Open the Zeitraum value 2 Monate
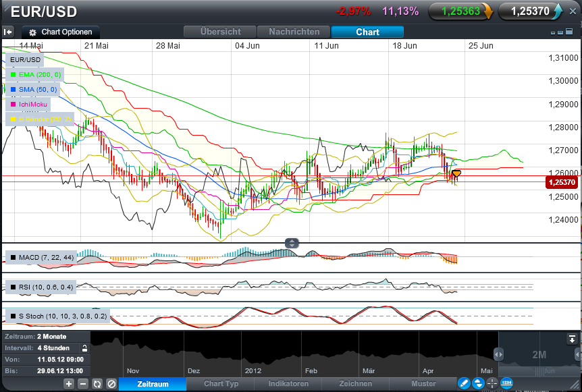This screenshot has width=582, height=392. pos(51,337)
